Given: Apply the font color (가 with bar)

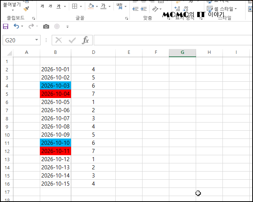Looking at the screenshot, I should (103, 6).
